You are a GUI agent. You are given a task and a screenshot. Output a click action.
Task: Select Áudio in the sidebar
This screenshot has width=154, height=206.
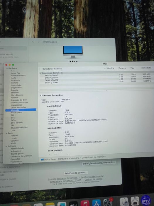[13, 78]
